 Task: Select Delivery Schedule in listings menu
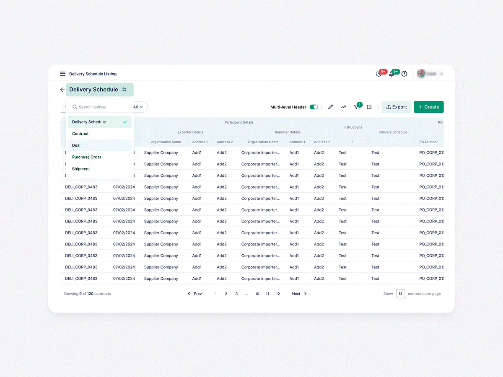(x=100, y=122)
